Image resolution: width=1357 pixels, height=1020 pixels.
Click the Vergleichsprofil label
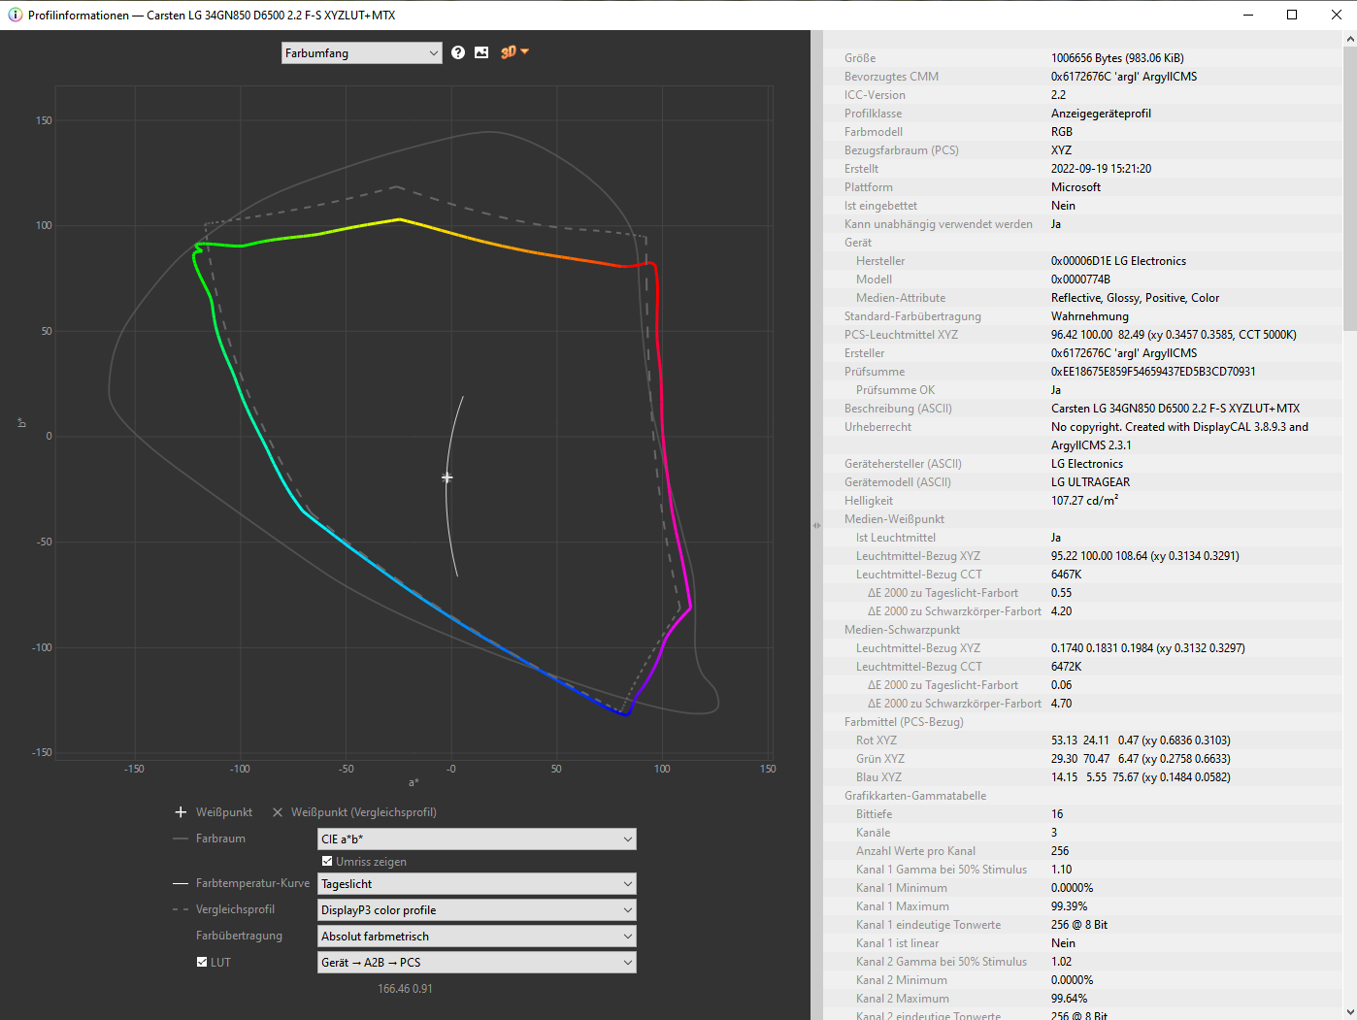(235, 909)
